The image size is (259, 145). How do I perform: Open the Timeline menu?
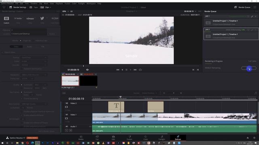click(x=34, y=4)
